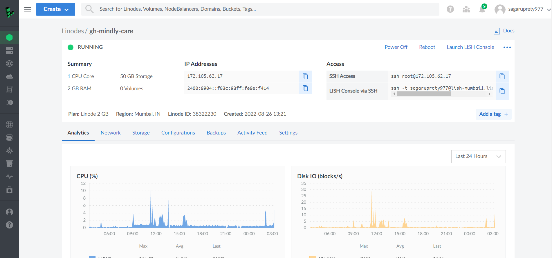The image size is (552, 258).
Task: Click the search magnifier icon
Action: click(89, 9)
